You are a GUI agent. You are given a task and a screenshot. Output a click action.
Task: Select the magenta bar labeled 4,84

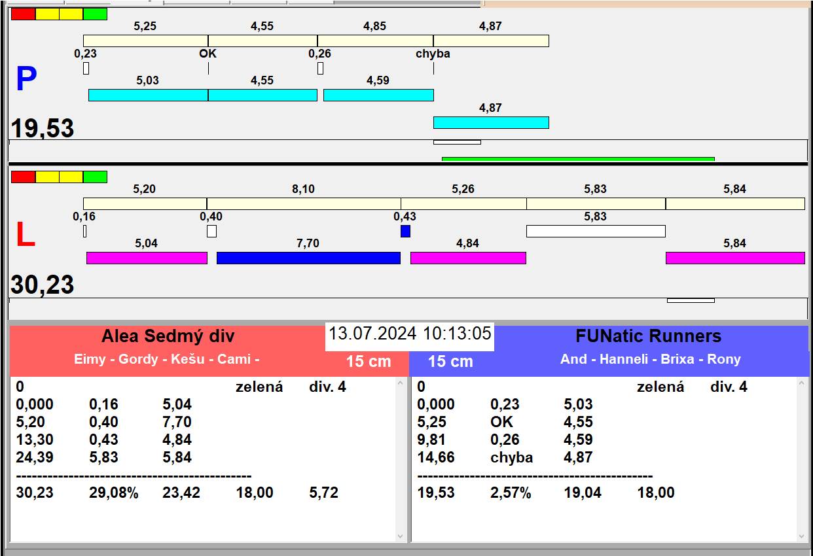coord(468,258)
